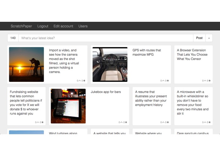
Task: Star the camera movement video idea
Action: [84, 81]
